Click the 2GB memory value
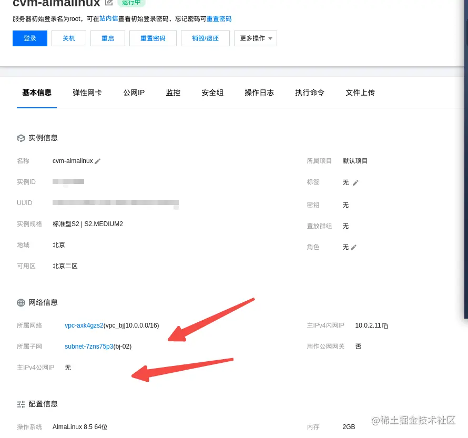Viewport: 468px width, 438px height. coord(349,426)
